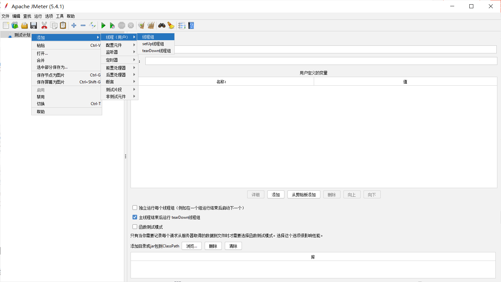Select 保存屏幕为图片 in the context menu

[67, 82]
